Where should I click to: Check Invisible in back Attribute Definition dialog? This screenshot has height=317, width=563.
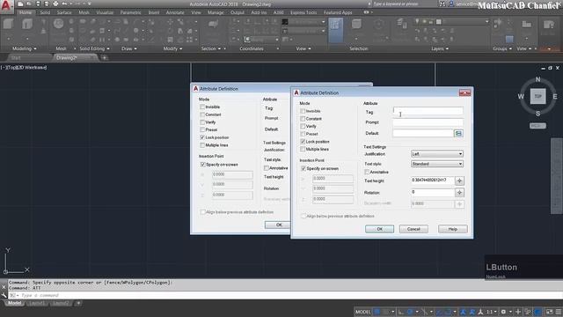point(202,107)
